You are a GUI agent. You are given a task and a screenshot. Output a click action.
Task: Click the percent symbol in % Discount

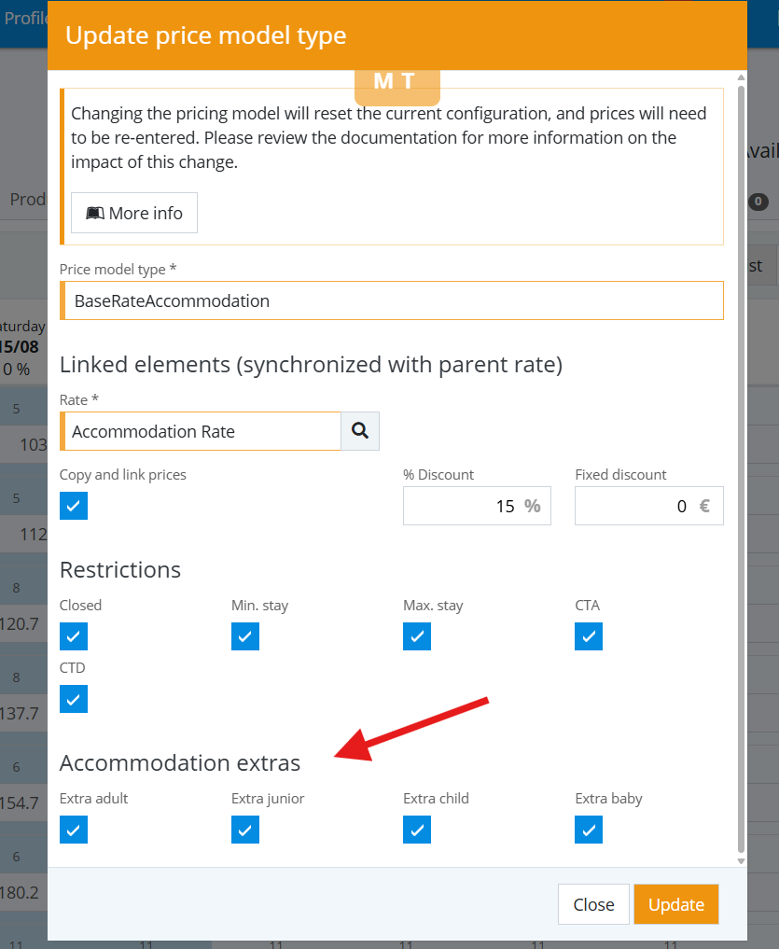tap(533, 506)
